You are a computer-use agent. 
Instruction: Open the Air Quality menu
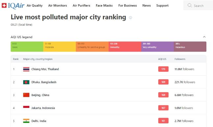pos(35,6)
